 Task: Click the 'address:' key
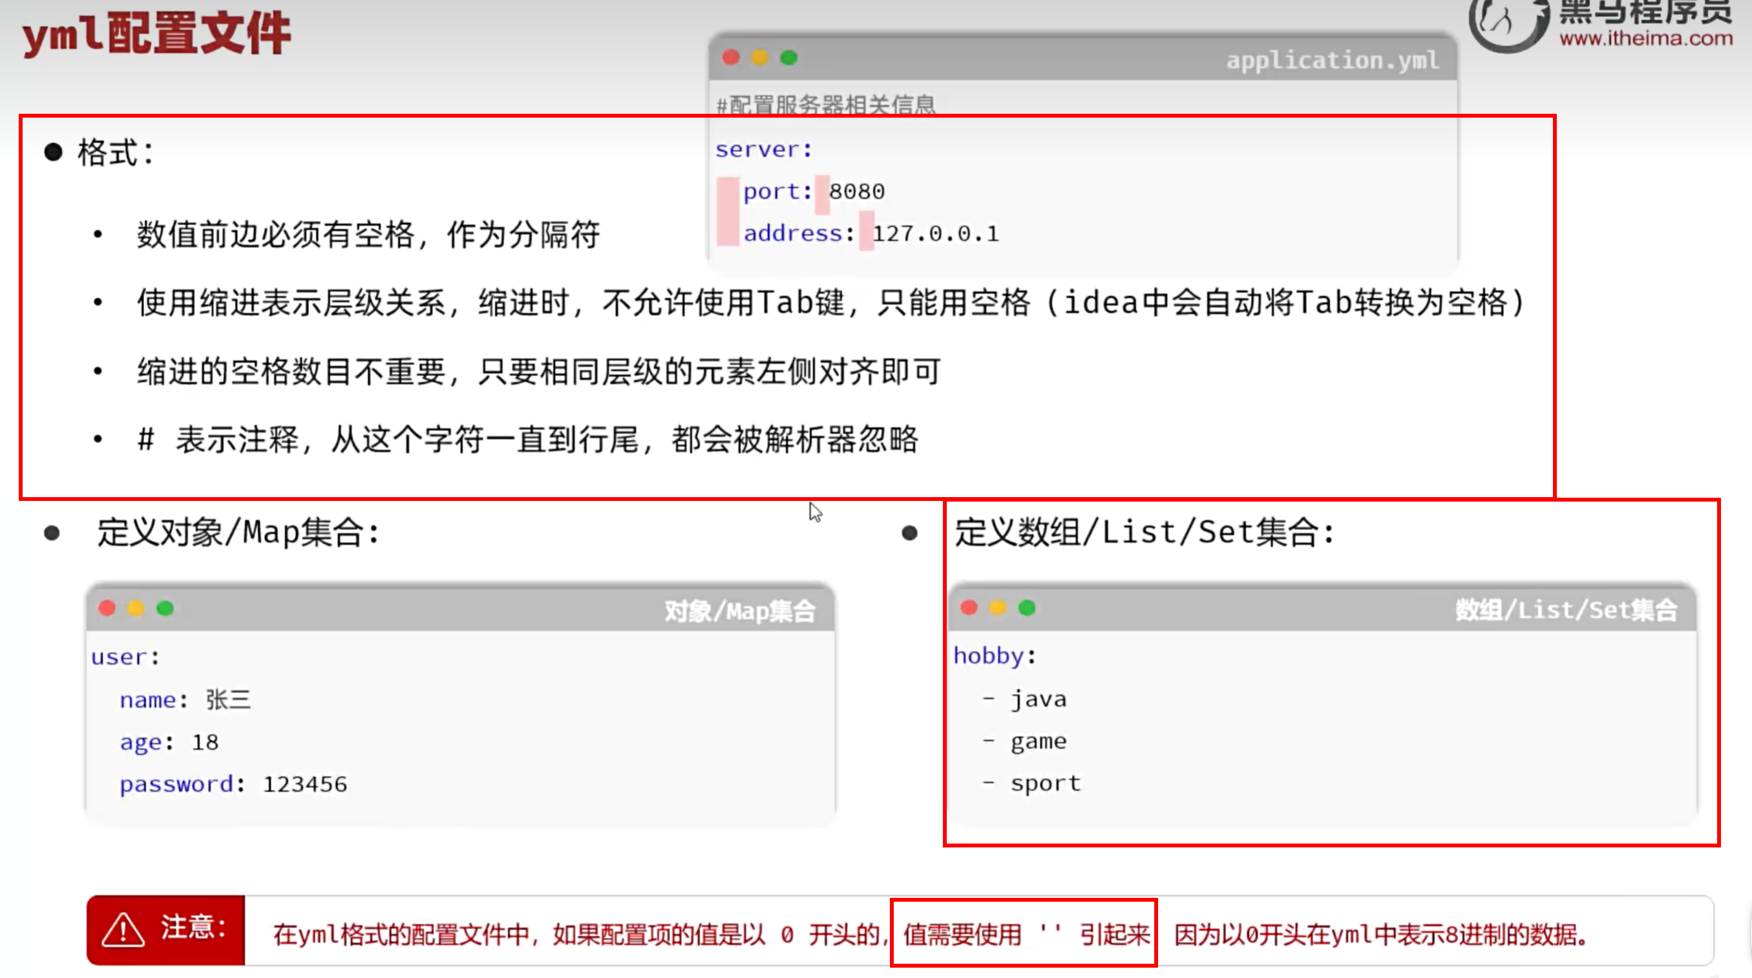tap(799, 234)
